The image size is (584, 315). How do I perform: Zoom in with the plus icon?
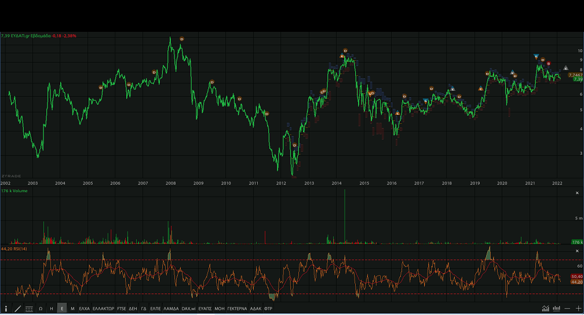(578, 309)
